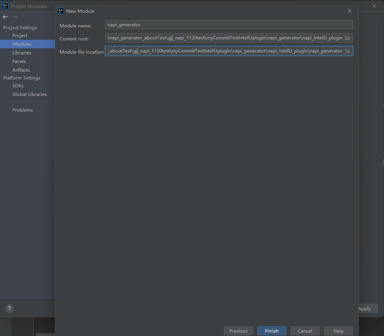Open SDKs under Platform Settings
Viewport: 384px width, 336px height.
[18, 86]
